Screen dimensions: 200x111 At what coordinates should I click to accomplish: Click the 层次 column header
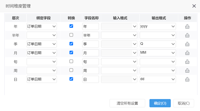(15, 18)
